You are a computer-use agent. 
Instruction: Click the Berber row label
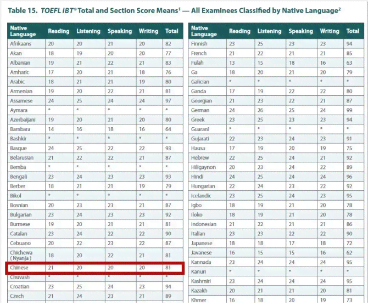tap(18, 186)
